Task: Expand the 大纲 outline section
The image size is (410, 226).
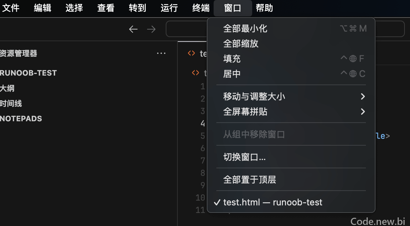Action: click(x=7, y=88)
